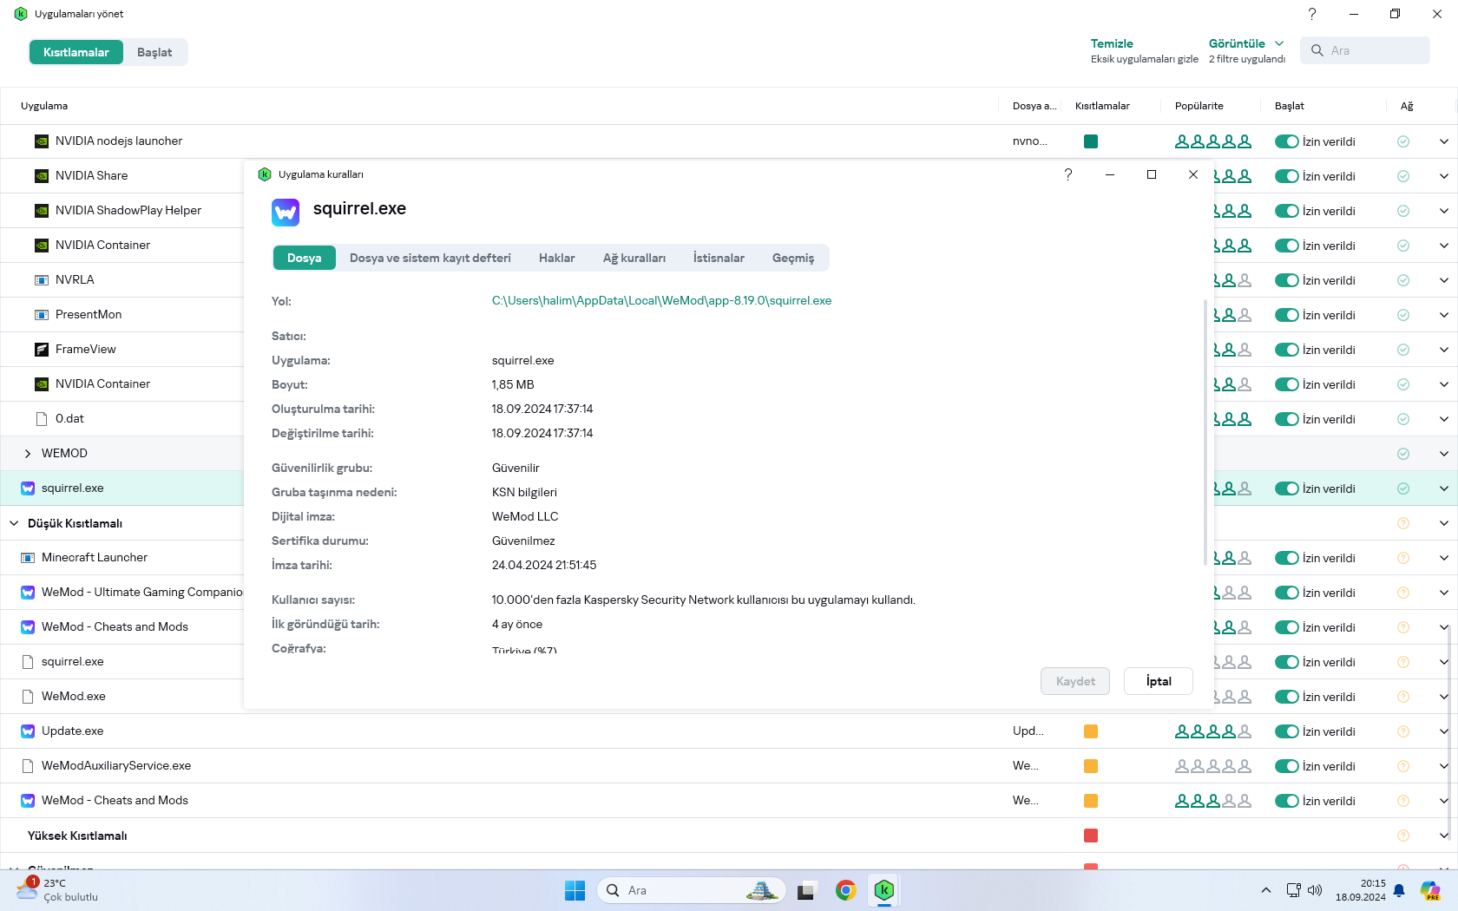This screenshot has width=1458, height=911.
Task: Show hidden system tray icons
Action: [x=1266, y=890]
